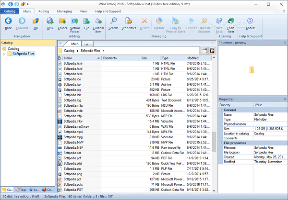Collapse the General properties group
288x200 pixels.
(220, 110)
